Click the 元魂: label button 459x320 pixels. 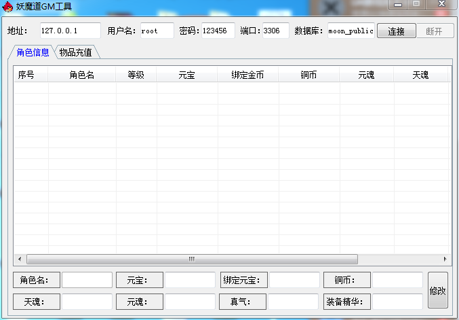pos(140,302)
